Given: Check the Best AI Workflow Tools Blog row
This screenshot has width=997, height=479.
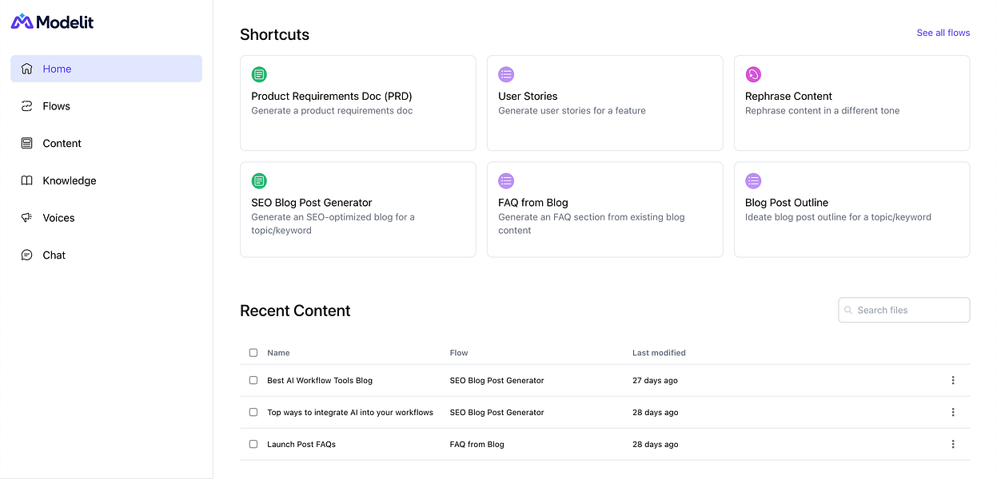Looking at the screenshot, I should point(253,381).
